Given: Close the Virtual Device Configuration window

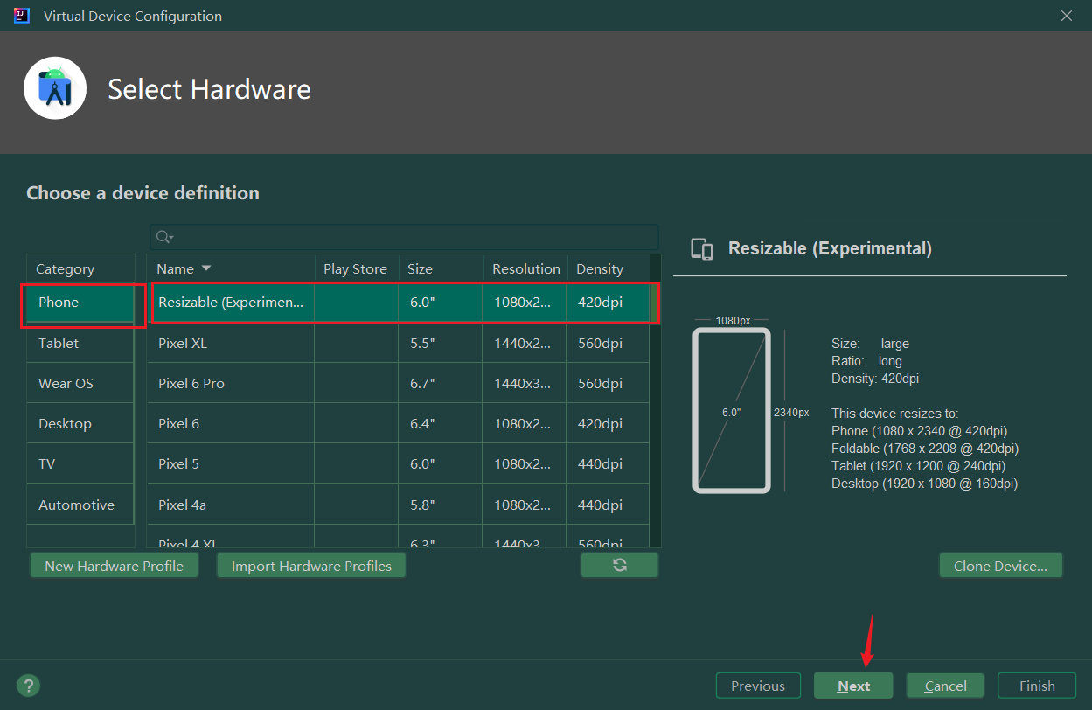Looking at the screenshot, I should pos(1067,16).
